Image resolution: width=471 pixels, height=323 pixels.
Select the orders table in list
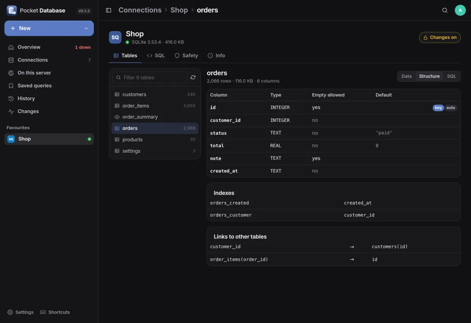155,128
